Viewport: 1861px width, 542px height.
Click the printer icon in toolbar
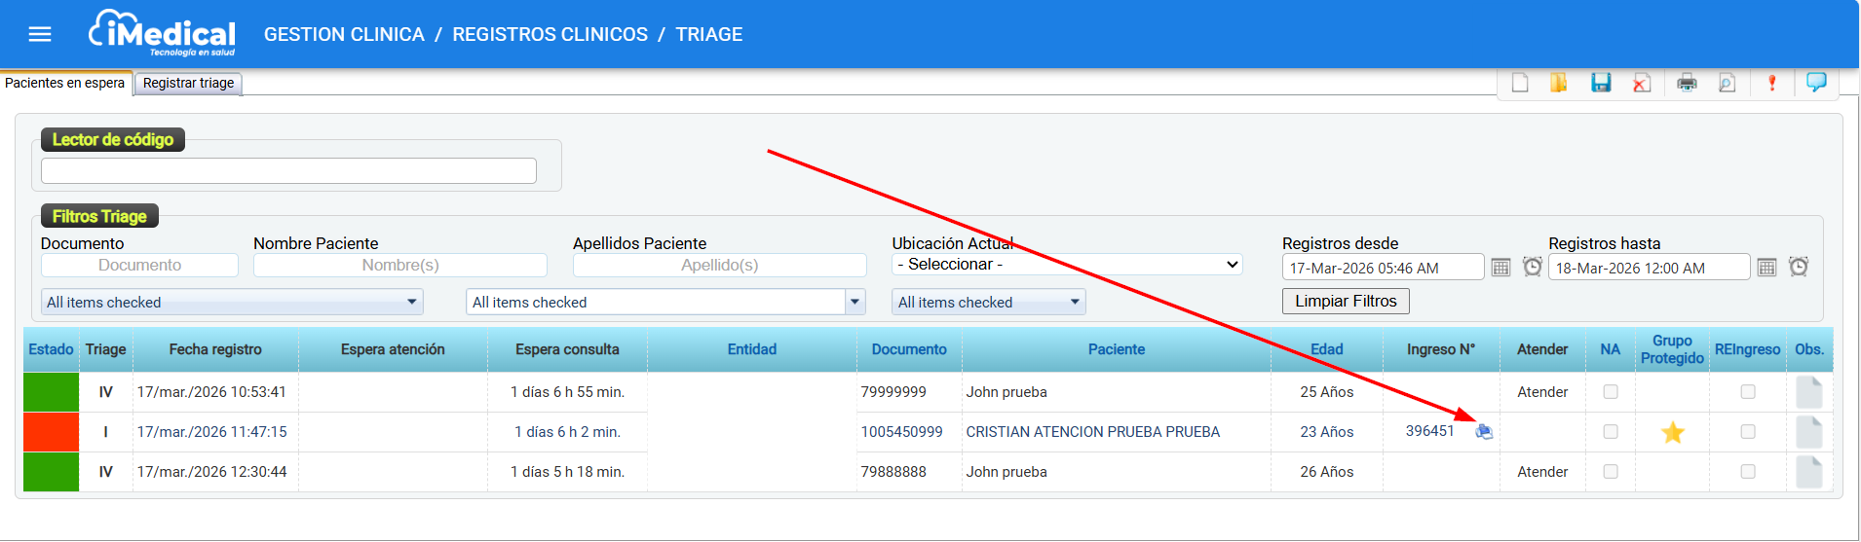click(x=1687, y=83)
